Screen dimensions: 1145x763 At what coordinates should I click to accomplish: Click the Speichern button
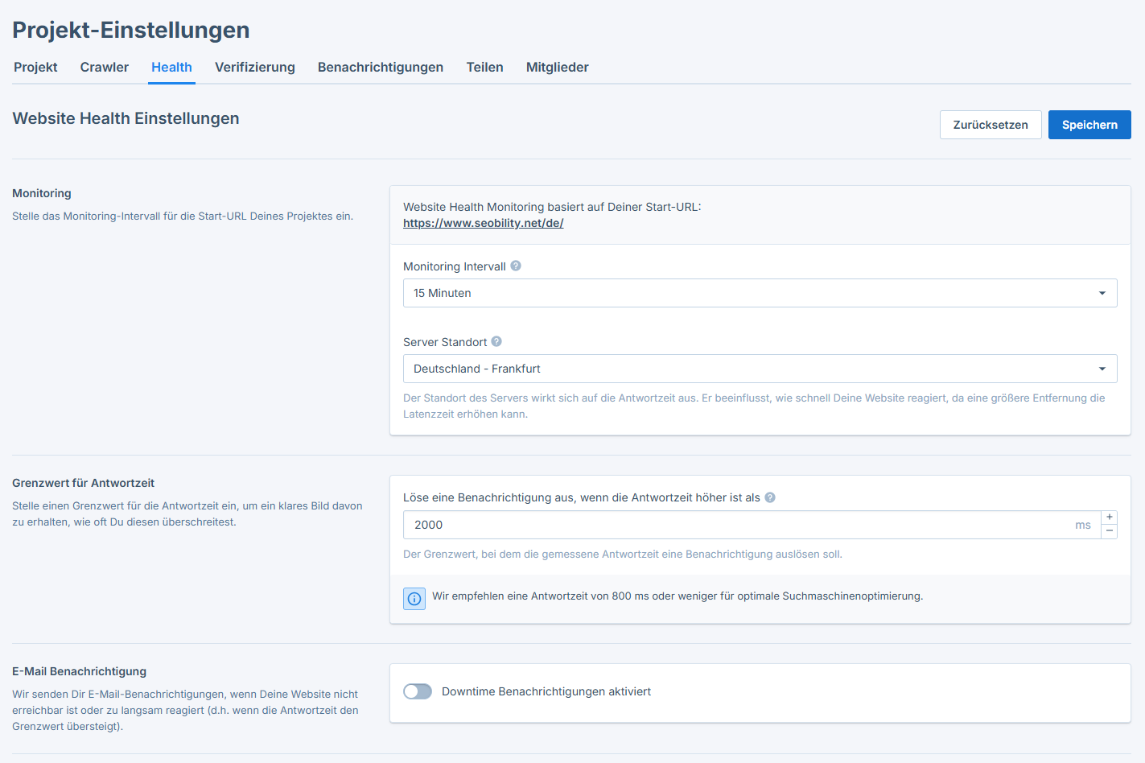(x=1089, y=125)
